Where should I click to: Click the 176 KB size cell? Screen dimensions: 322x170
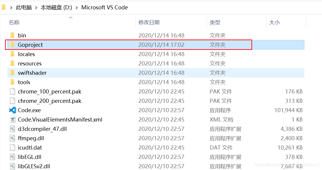[294, 91]
